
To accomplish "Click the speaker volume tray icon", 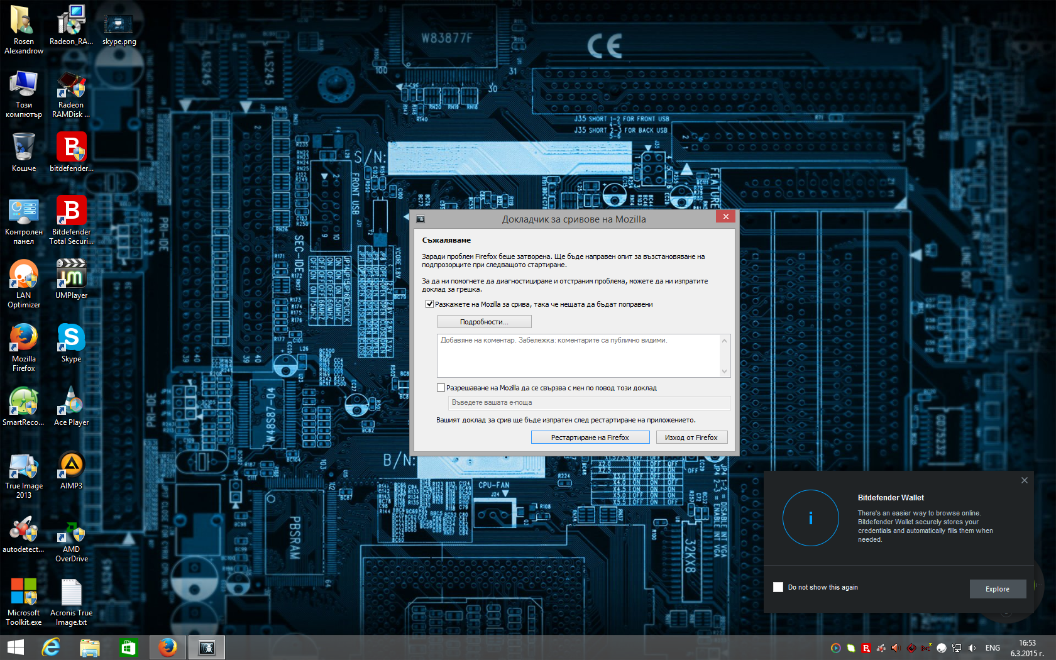I will coord(972,648).
